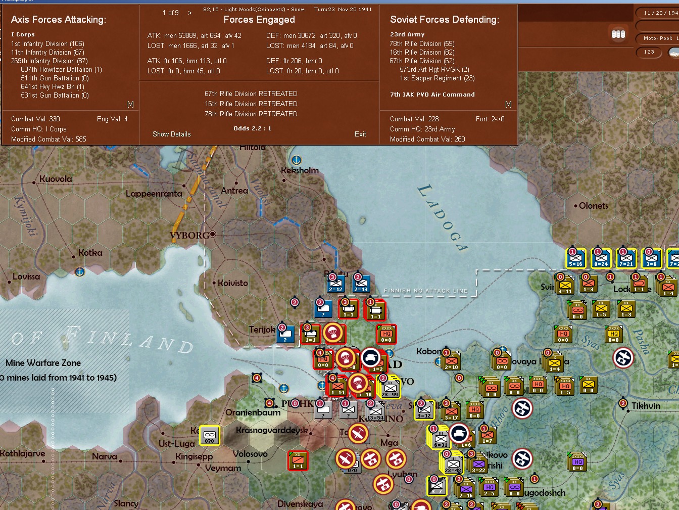The image size is (679, 510).
Task: Click the Odds 2.2 : 1 result text
Action: point(252,128)
